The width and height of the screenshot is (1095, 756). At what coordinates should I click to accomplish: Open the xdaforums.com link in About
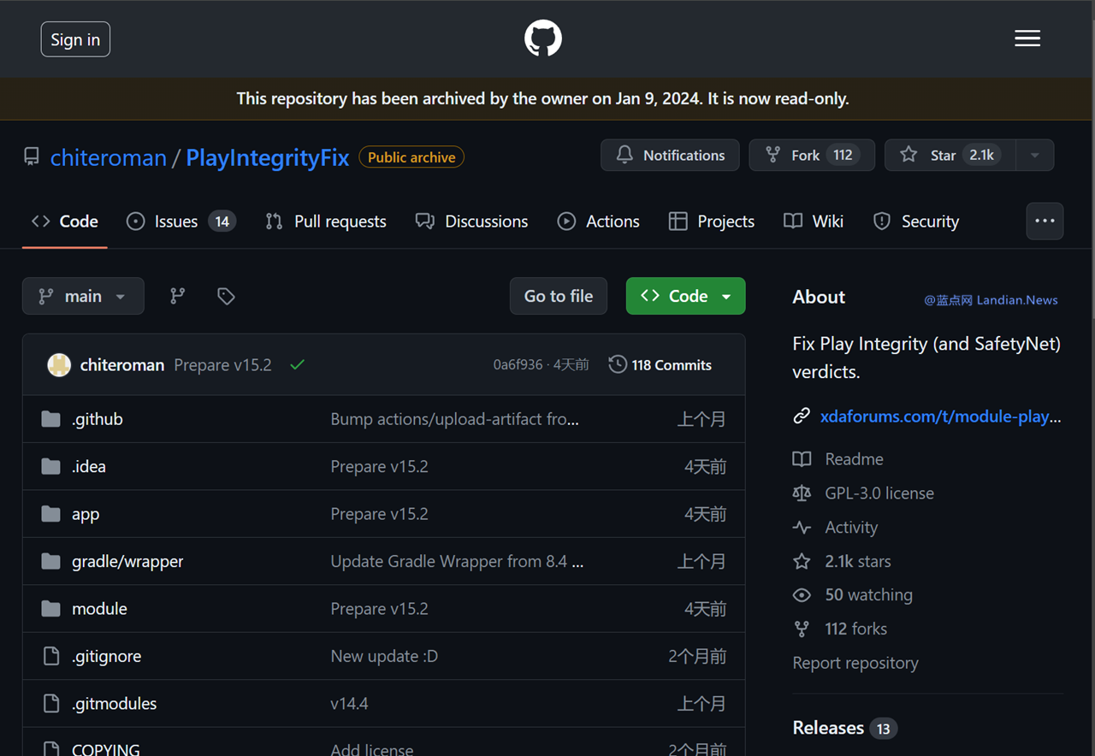coord(939,416)
